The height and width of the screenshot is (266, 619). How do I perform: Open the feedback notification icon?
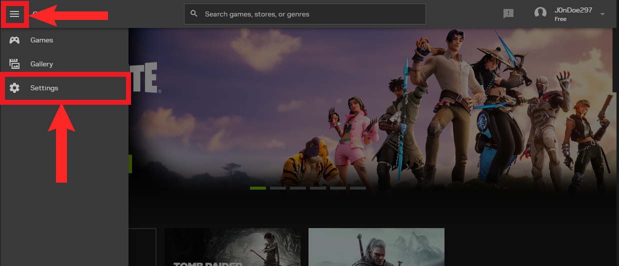click(508, 14)
